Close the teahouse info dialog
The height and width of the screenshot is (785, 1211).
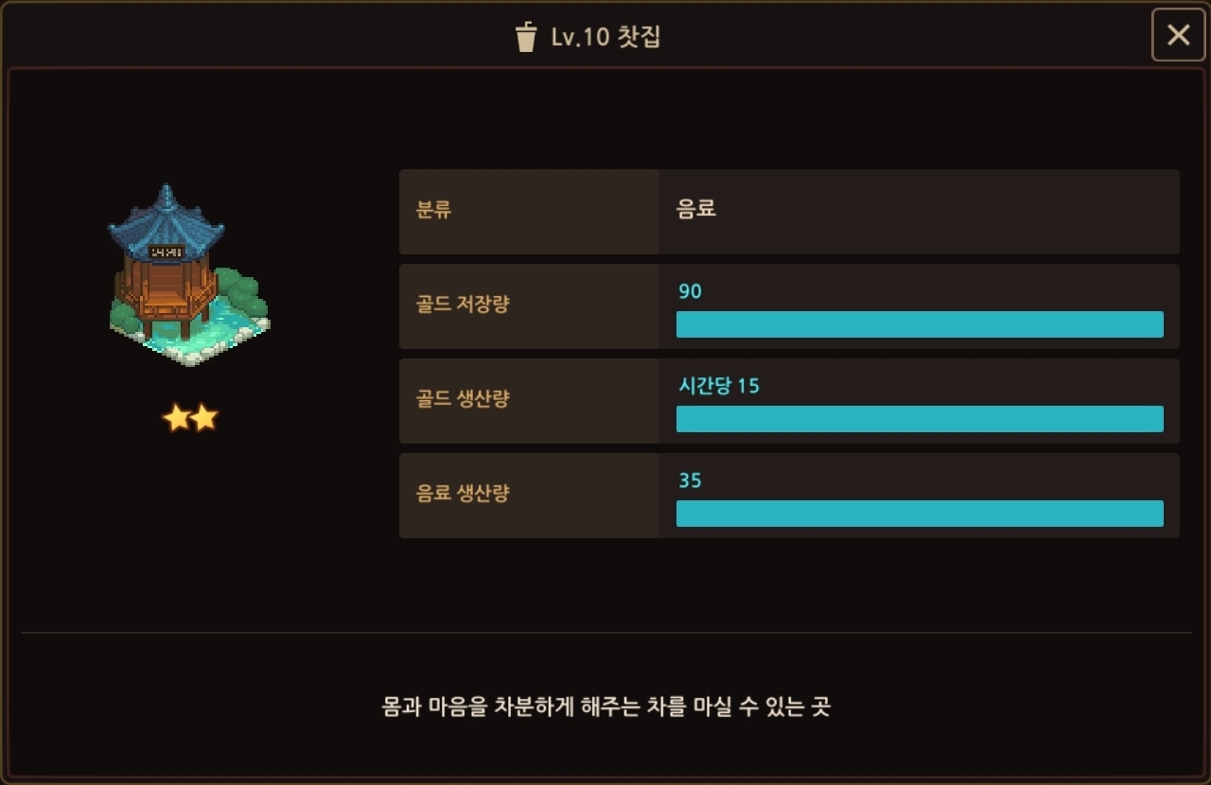(x=1178, y=35)
